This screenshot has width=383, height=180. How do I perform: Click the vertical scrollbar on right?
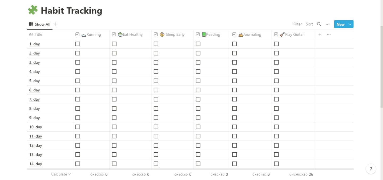click(381, 66)
